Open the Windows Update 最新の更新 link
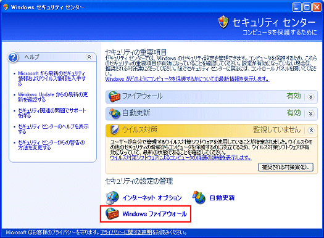Screen dimensions: 324x238 52,97
